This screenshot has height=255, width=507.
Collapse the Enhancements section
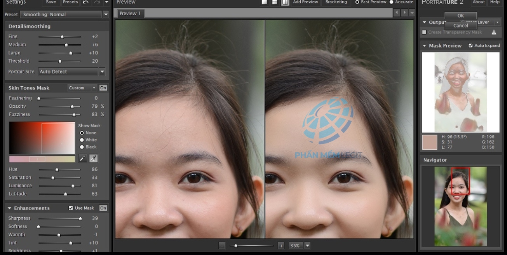(9, 208)
